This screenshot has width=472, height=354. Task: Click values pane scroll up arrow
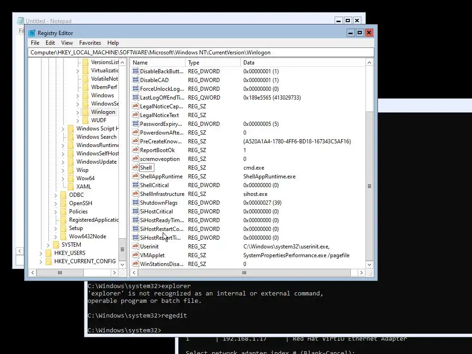pyautogui.click(x=369, y=62)
